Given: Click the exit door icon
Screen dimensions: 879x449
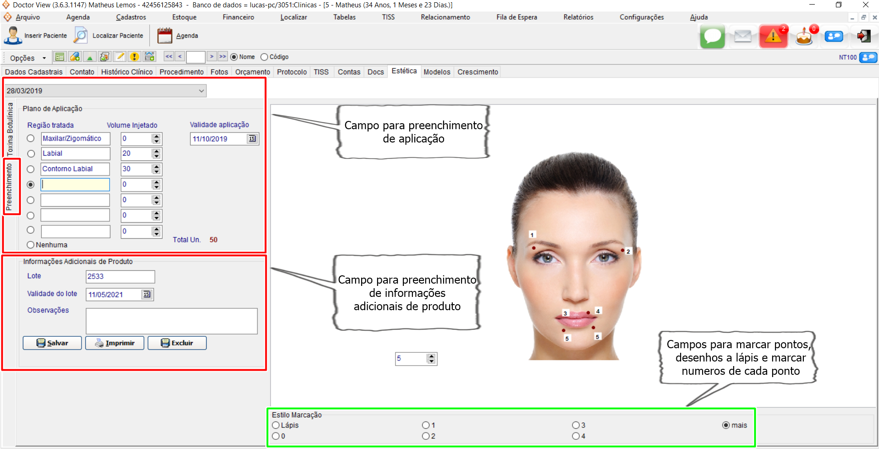Looking at the screenshot, I should point(864,36).
